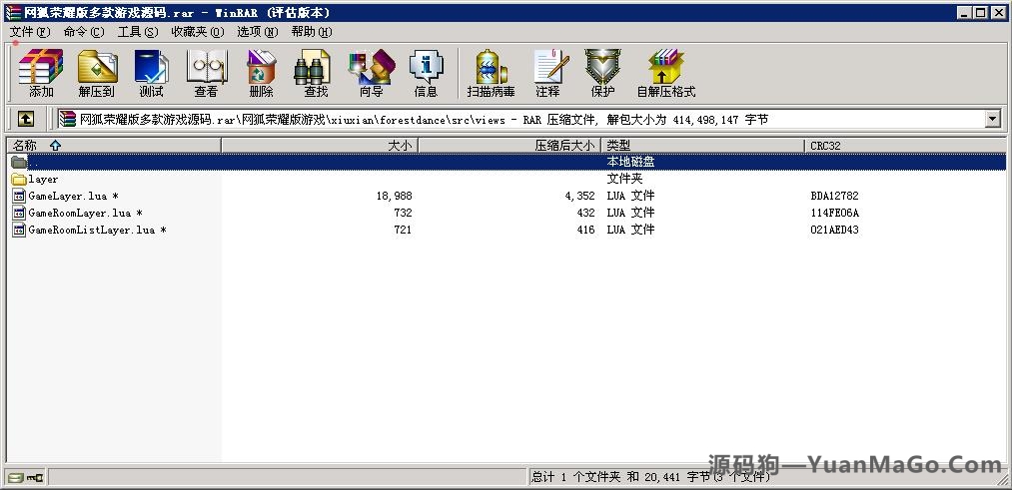Select the layer folder name
Image resolution: width=1012 pixels, height=490 pixels.
43,180
